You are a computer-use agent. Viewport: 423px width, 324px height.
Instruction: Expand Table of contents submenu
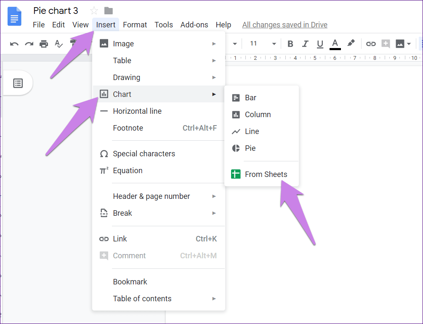tap(159, 299)
